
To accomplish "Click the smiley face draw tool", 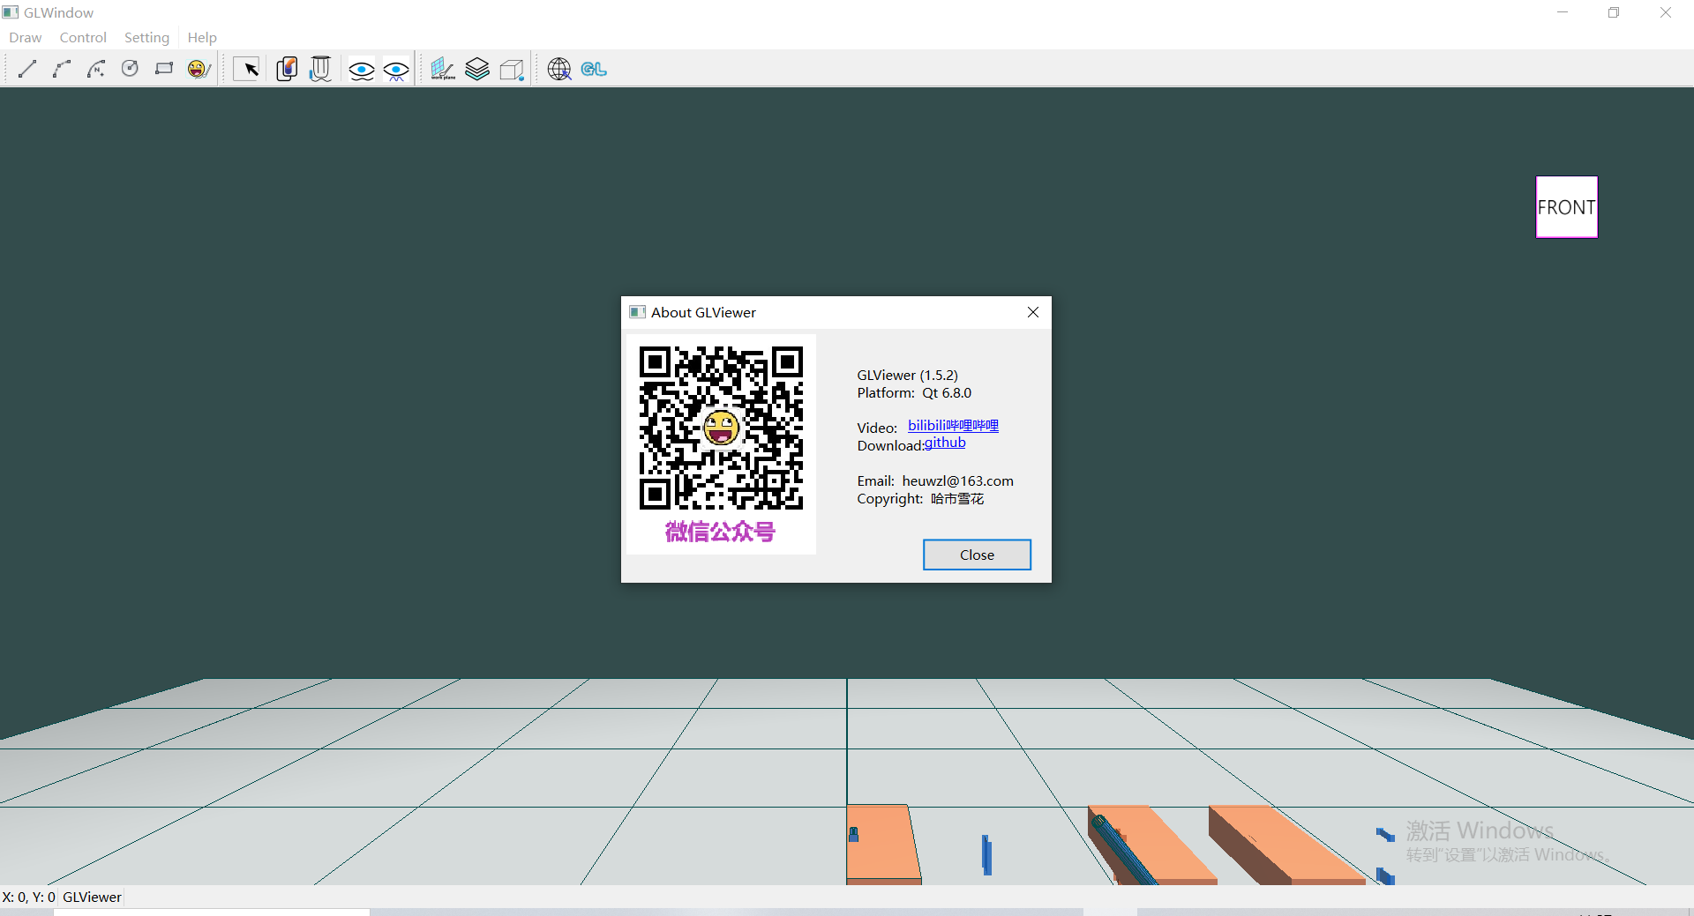I will click(x=199, y=69).
